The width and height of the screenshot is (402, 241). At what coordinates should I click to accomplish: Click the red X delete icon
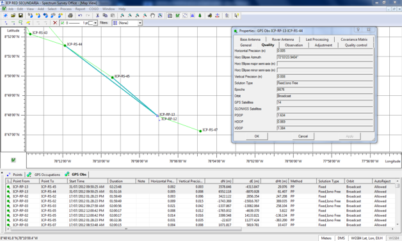(55, 23)
